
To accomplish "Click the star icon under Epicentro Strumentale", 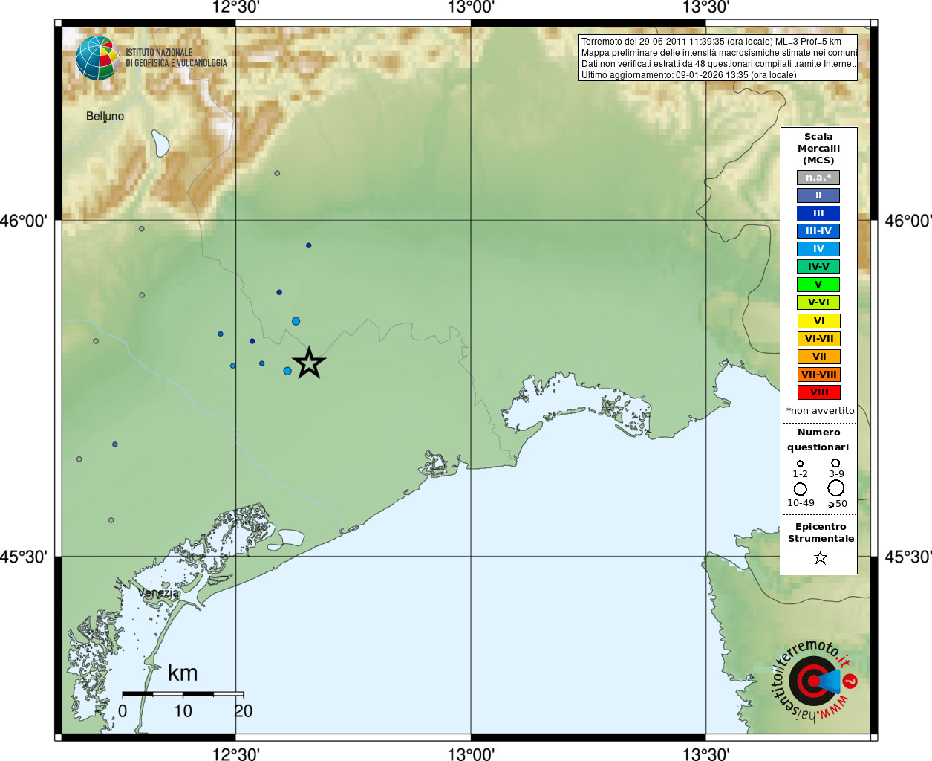I will pos(820,557).
